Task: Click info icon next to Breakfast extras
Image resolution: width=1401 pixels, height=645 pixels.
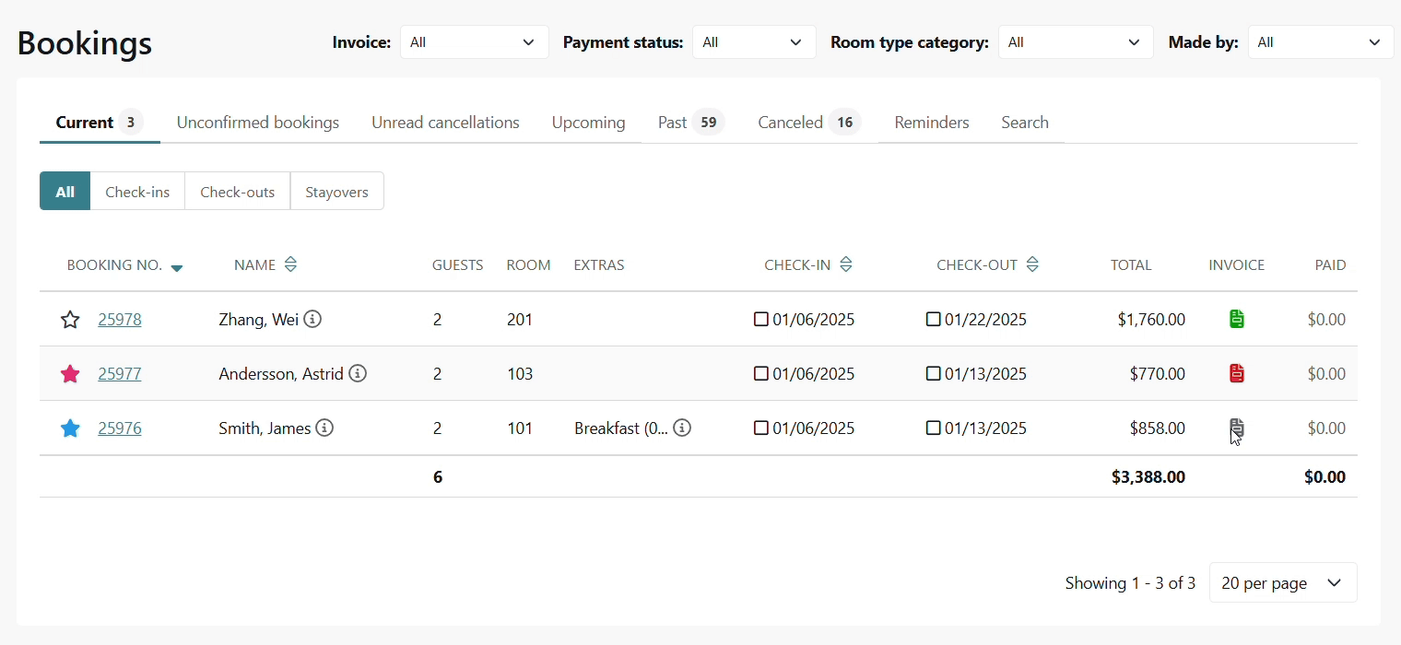Action: [x=682, y=428]
